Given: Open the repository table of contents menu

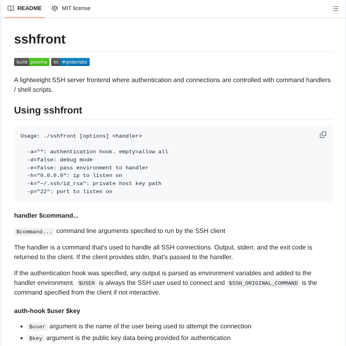Looking at the screenshot, I should pos(336,8).
